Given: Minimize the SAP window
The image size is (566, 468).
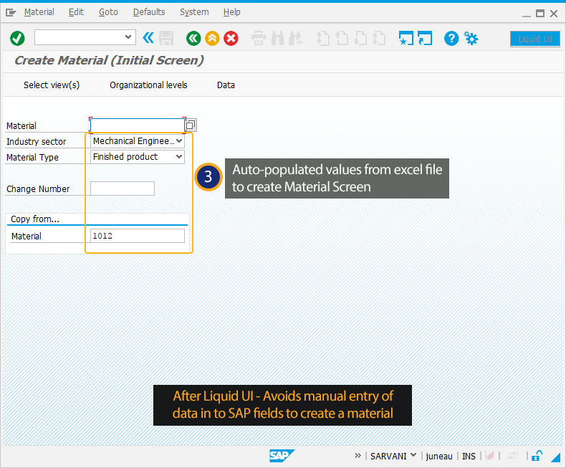Looking at the screenshot, I should coord(527,14).
